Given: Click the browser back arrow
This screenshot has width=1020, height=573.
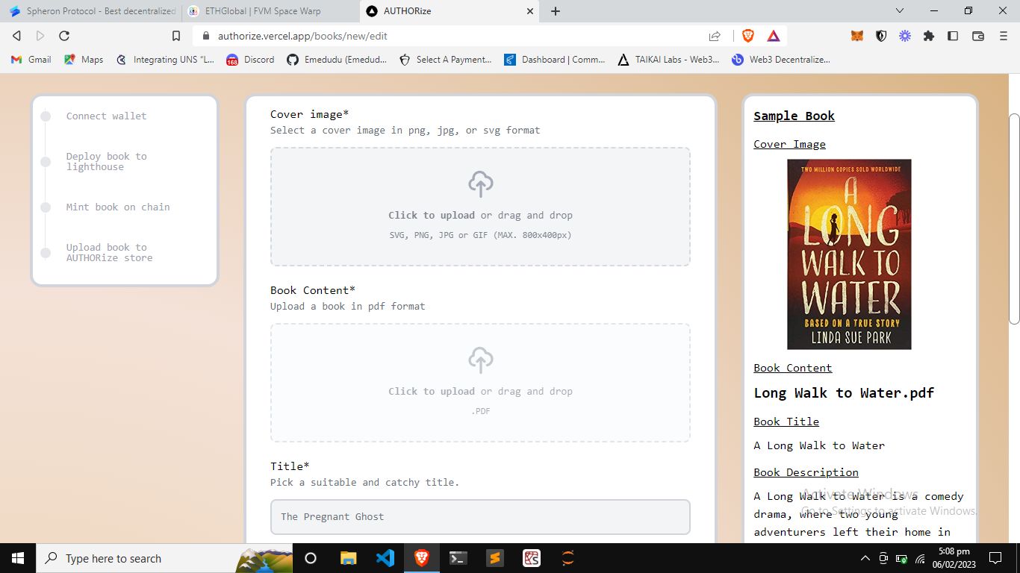Looking at the screenshot, I should click(16, 36).
